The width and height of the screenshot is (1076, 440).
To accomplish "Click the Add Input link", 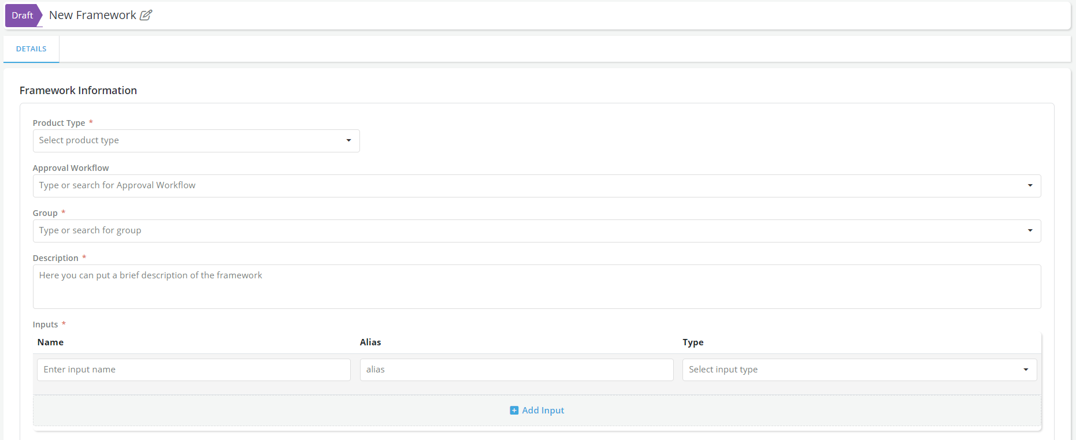I will click(543, 411).
